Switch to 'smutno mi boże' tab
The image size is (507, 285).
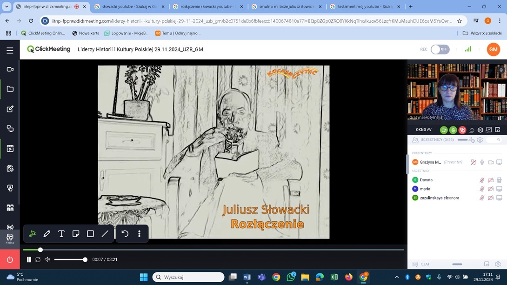[x=287, y=7]
